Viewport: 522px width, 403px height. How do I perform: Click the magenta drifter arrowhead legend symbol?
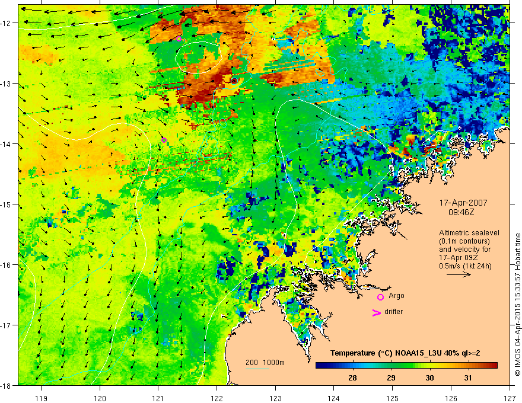pos(377,312)
